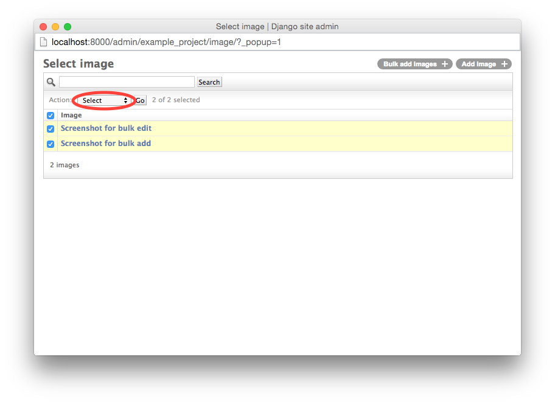Sort by the Image column header
Viewport: 555px width, 404px height.
tap(71, 115)
